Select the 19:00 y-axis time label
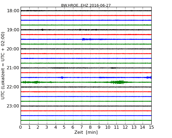This screenshot has height=138, width=172. pyautogui.click(x=13, y=30)
